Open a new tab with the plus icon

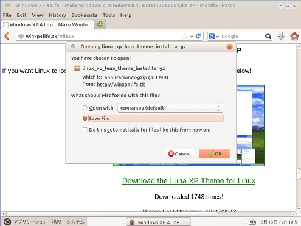click(x=100, y=24)
